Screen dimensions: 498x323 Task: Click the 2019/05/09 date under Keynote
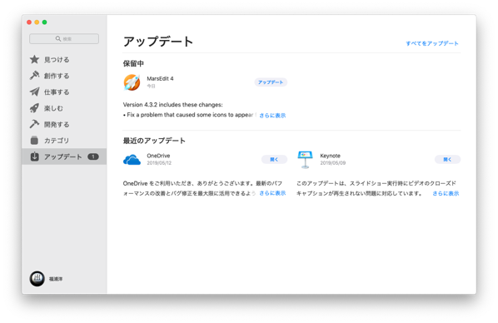(x=333, y=163)
